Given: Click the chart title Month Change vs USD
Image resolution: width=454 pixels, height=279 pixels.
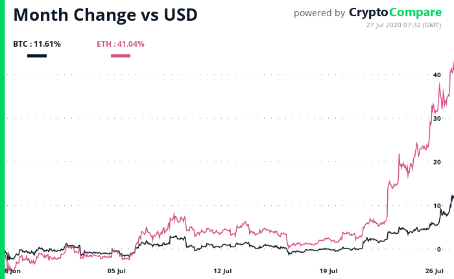Looking at the screenshot, I should 106,14.
